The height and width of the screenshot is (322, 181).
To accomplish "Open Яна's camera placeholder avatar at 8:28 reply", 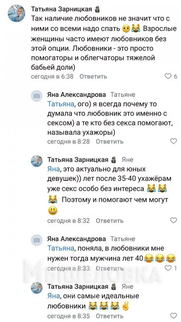I will click(36, 96).
